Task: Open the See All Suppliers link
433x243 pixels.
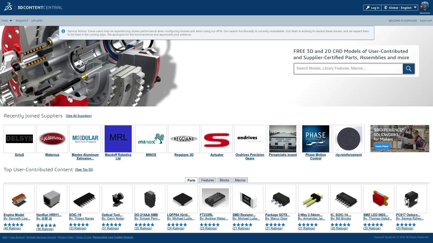Action: click(x=79, y=116)
